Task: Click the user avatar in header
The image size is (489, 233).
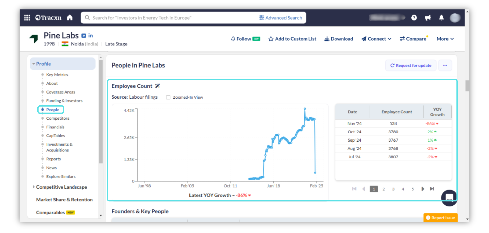Action: 455,18
